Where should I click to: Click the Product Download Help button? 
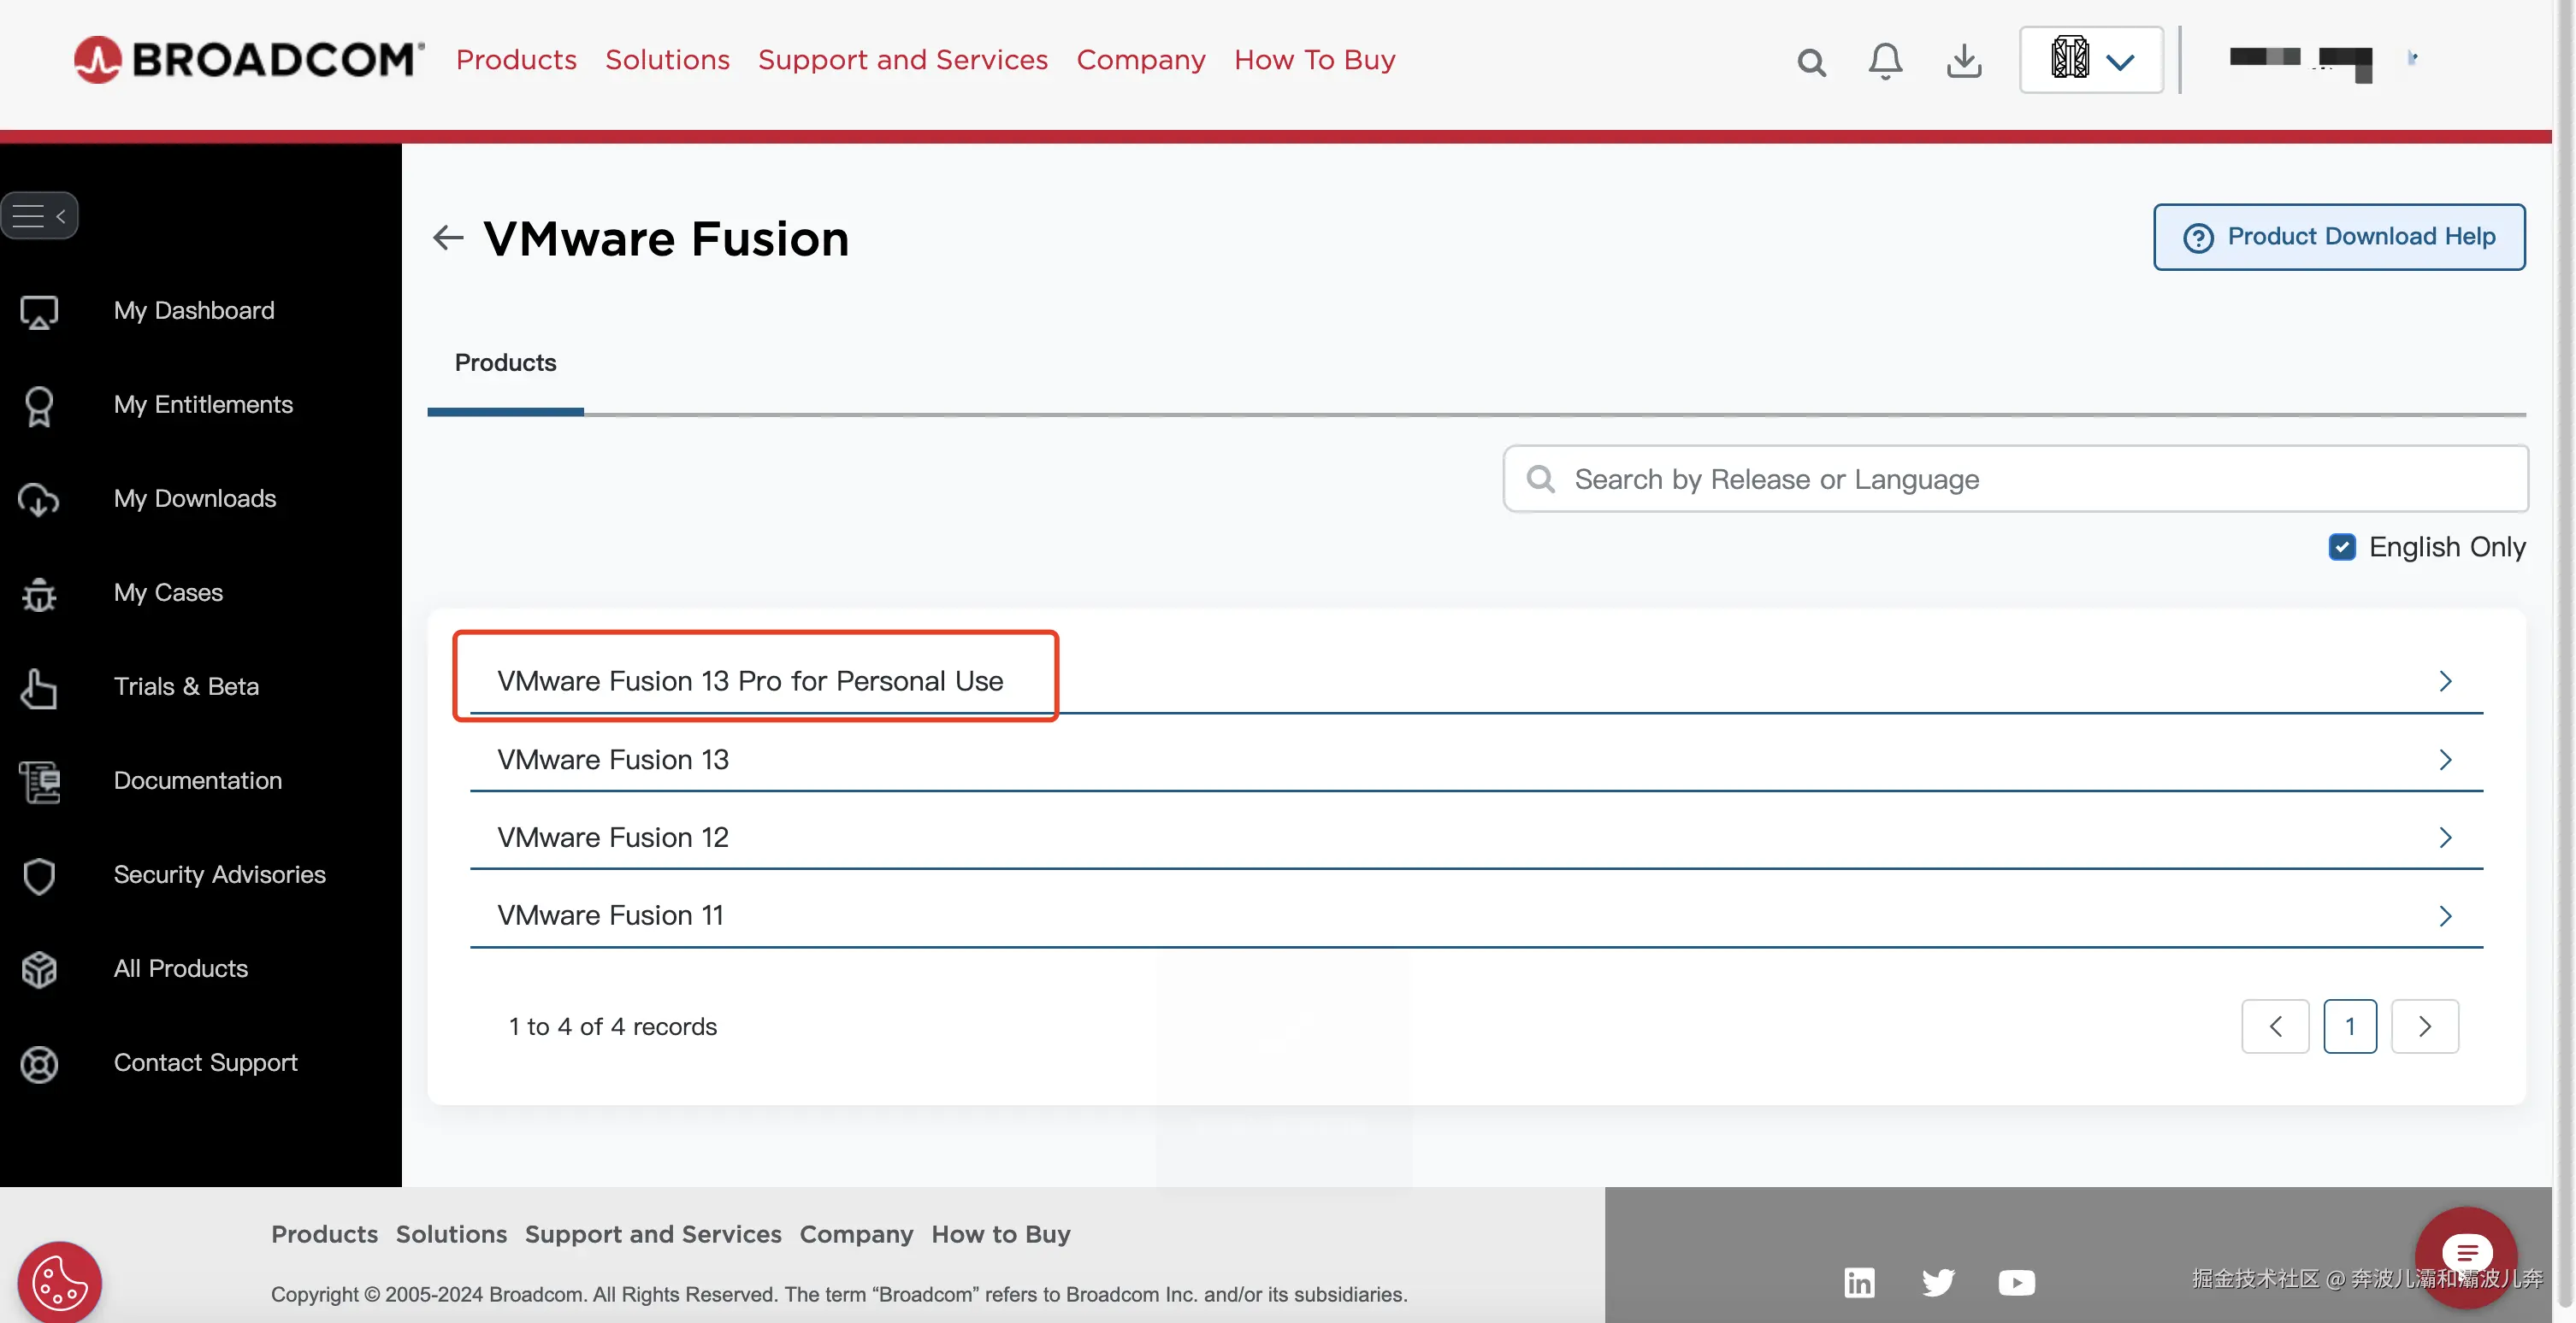tap(2339, 237)
